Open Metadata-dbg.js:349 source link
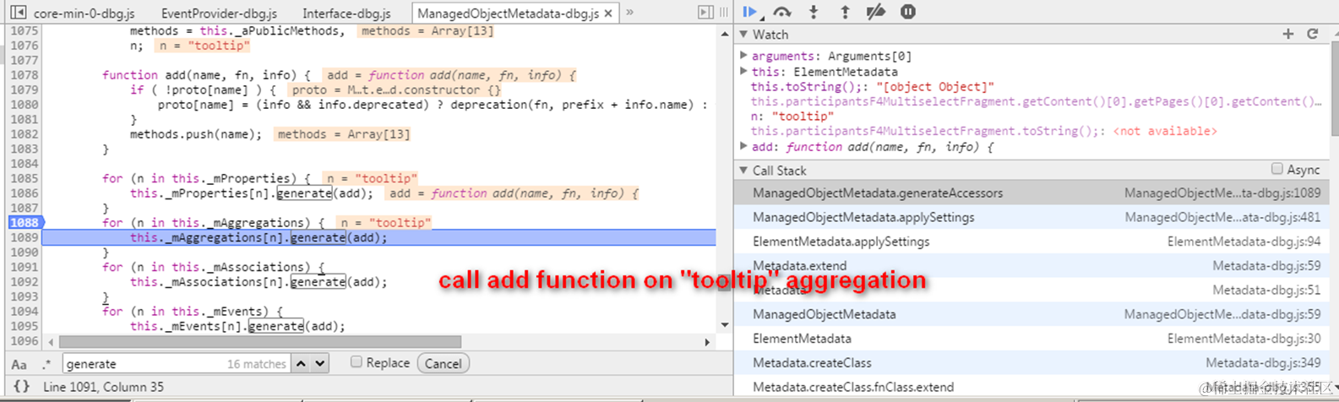Screen dimensions: 1339x402 pyautogui.click(x=1263, y=363)
